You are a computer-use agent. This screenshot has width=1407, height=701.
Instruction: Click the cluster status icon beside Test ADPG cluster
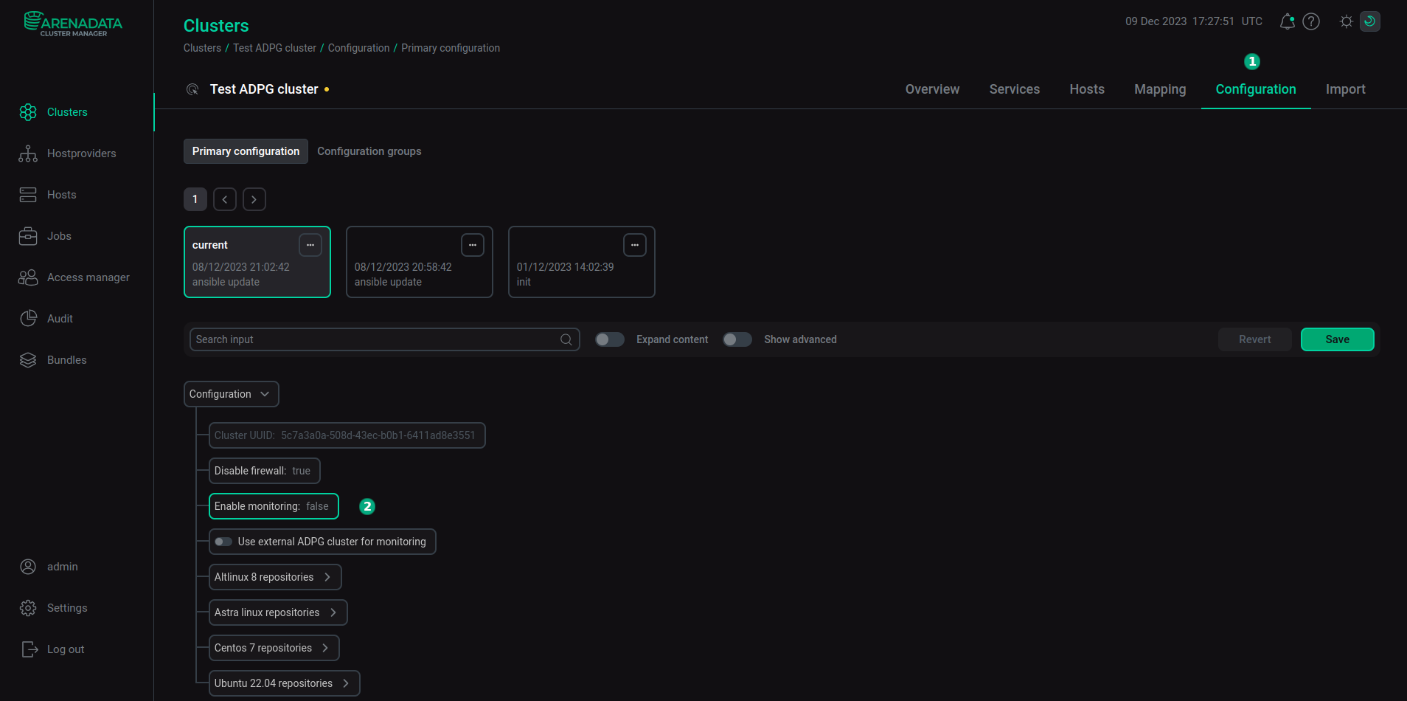(x=192, y=89)
